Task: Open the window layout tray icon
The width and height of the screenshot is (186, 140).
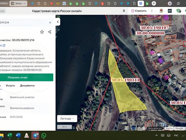Action: 169,135
